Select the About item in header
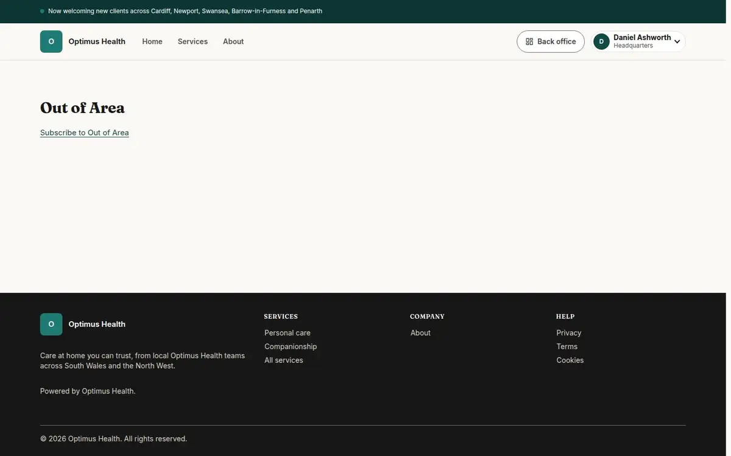This screenshot has height=456, width=731. tap(233, 41)
